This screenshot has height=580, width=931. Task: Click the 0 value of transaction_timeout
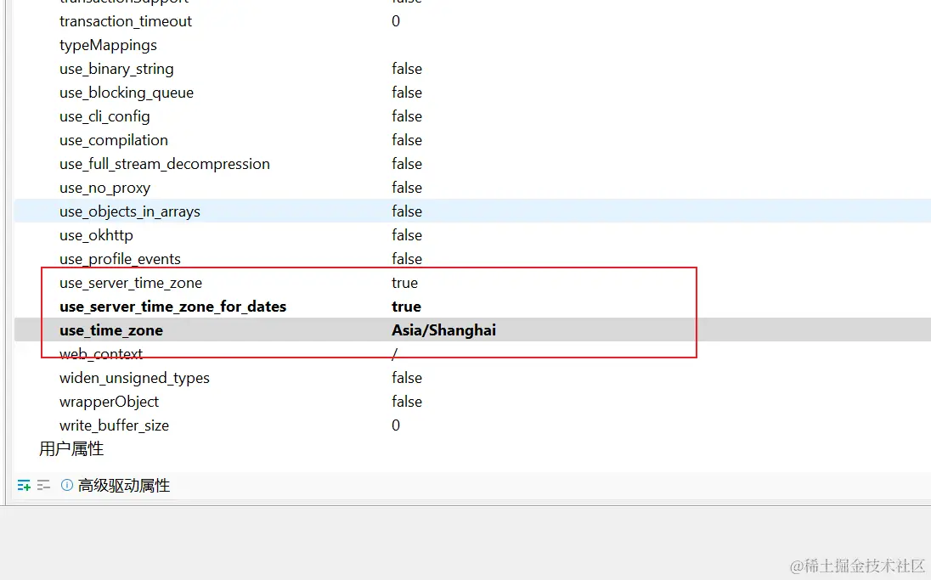click(x=396, y=21)
